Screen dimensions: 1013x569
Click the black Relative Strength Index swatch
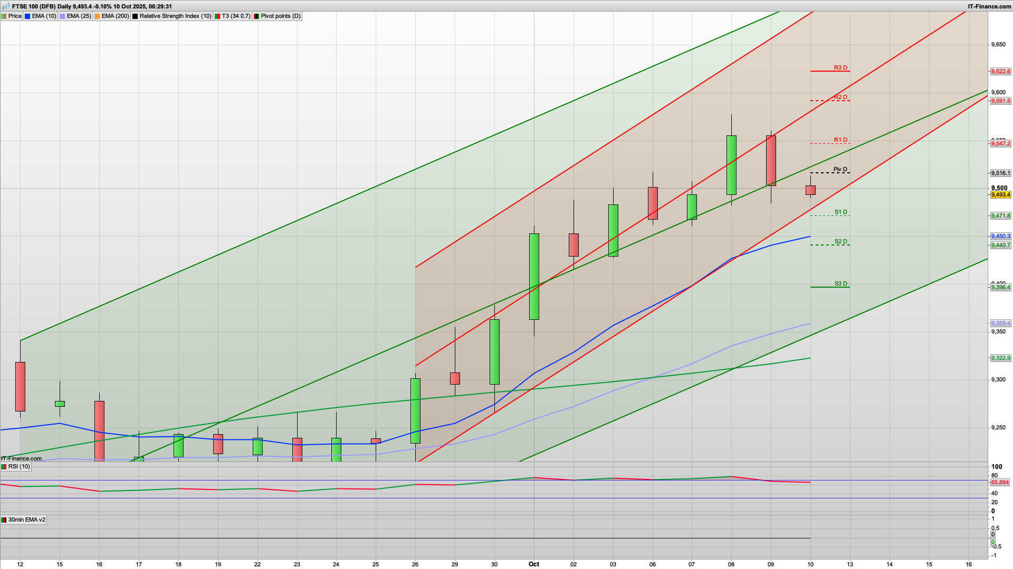tap(135, 16)
